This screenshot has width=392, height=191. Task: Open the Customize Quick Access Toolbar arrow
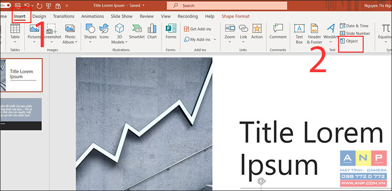click(x=67, y=5)
